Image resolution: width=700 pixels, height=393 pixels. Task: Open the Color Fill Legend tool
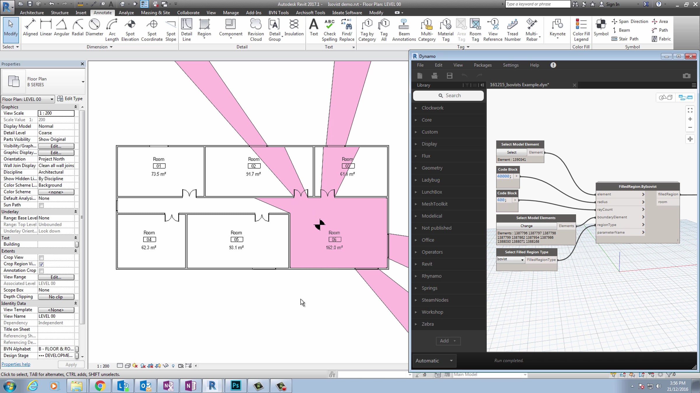[581, 30]
